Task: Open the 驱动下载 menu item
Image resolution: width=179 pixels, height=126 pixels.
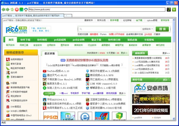Action: coord(96,40)
